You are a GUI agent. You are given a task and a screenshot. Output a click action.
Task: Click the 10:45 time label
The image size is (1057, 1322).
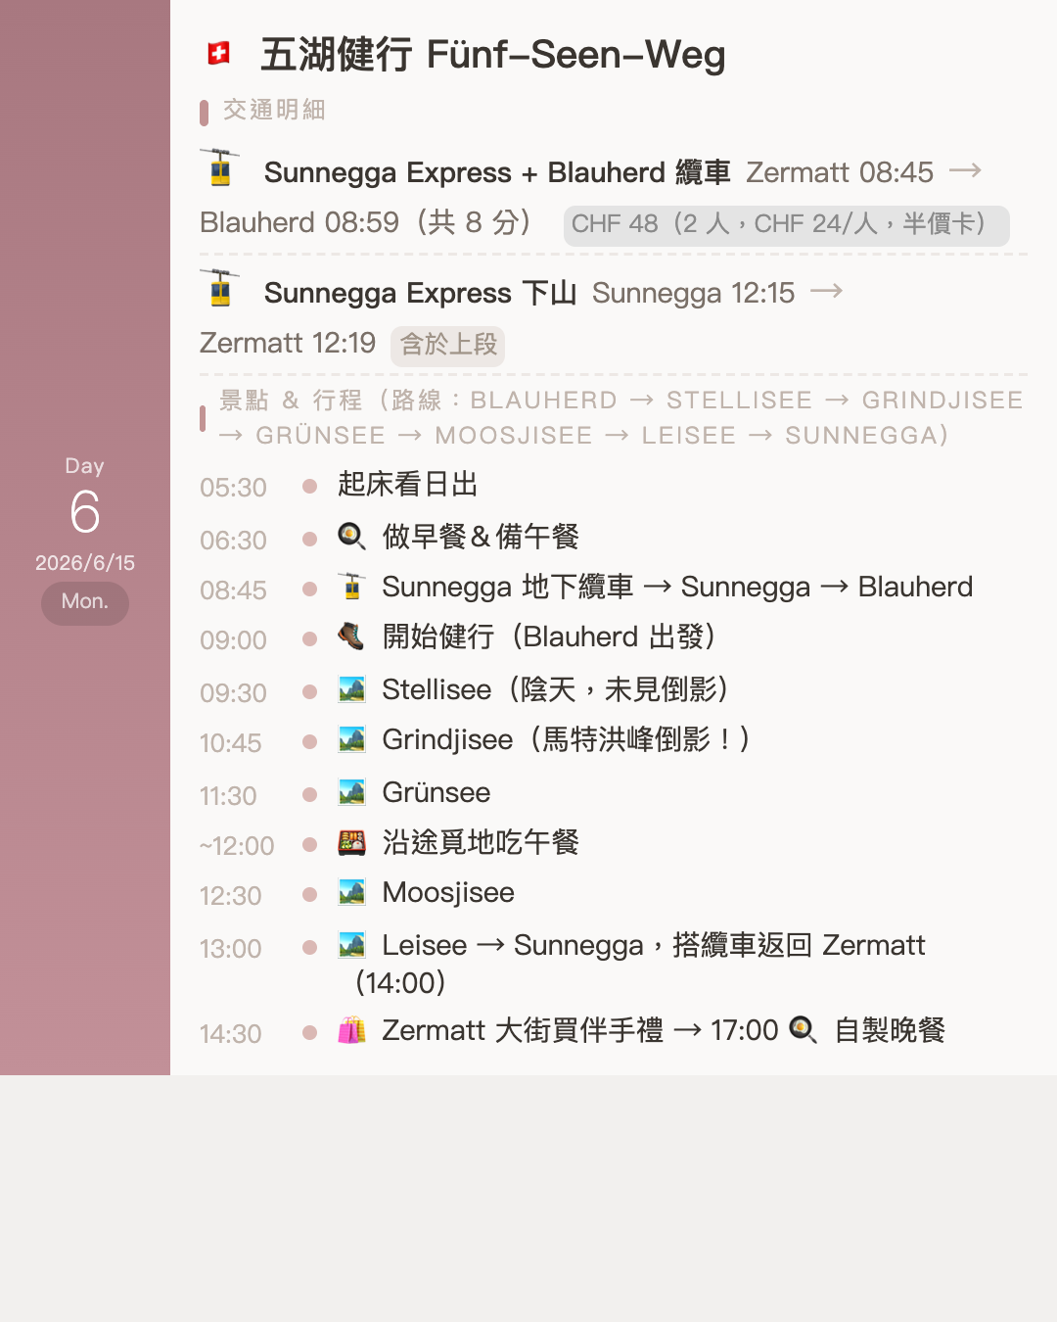click(231, 743)
